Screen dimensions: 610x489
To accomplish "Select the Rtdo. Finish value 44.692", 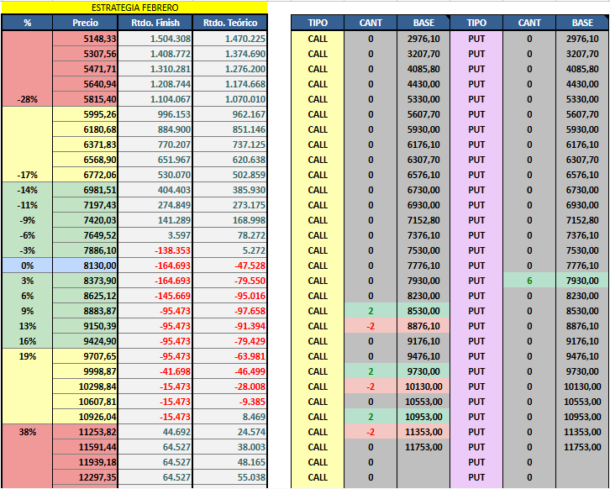I will point(155,432).
